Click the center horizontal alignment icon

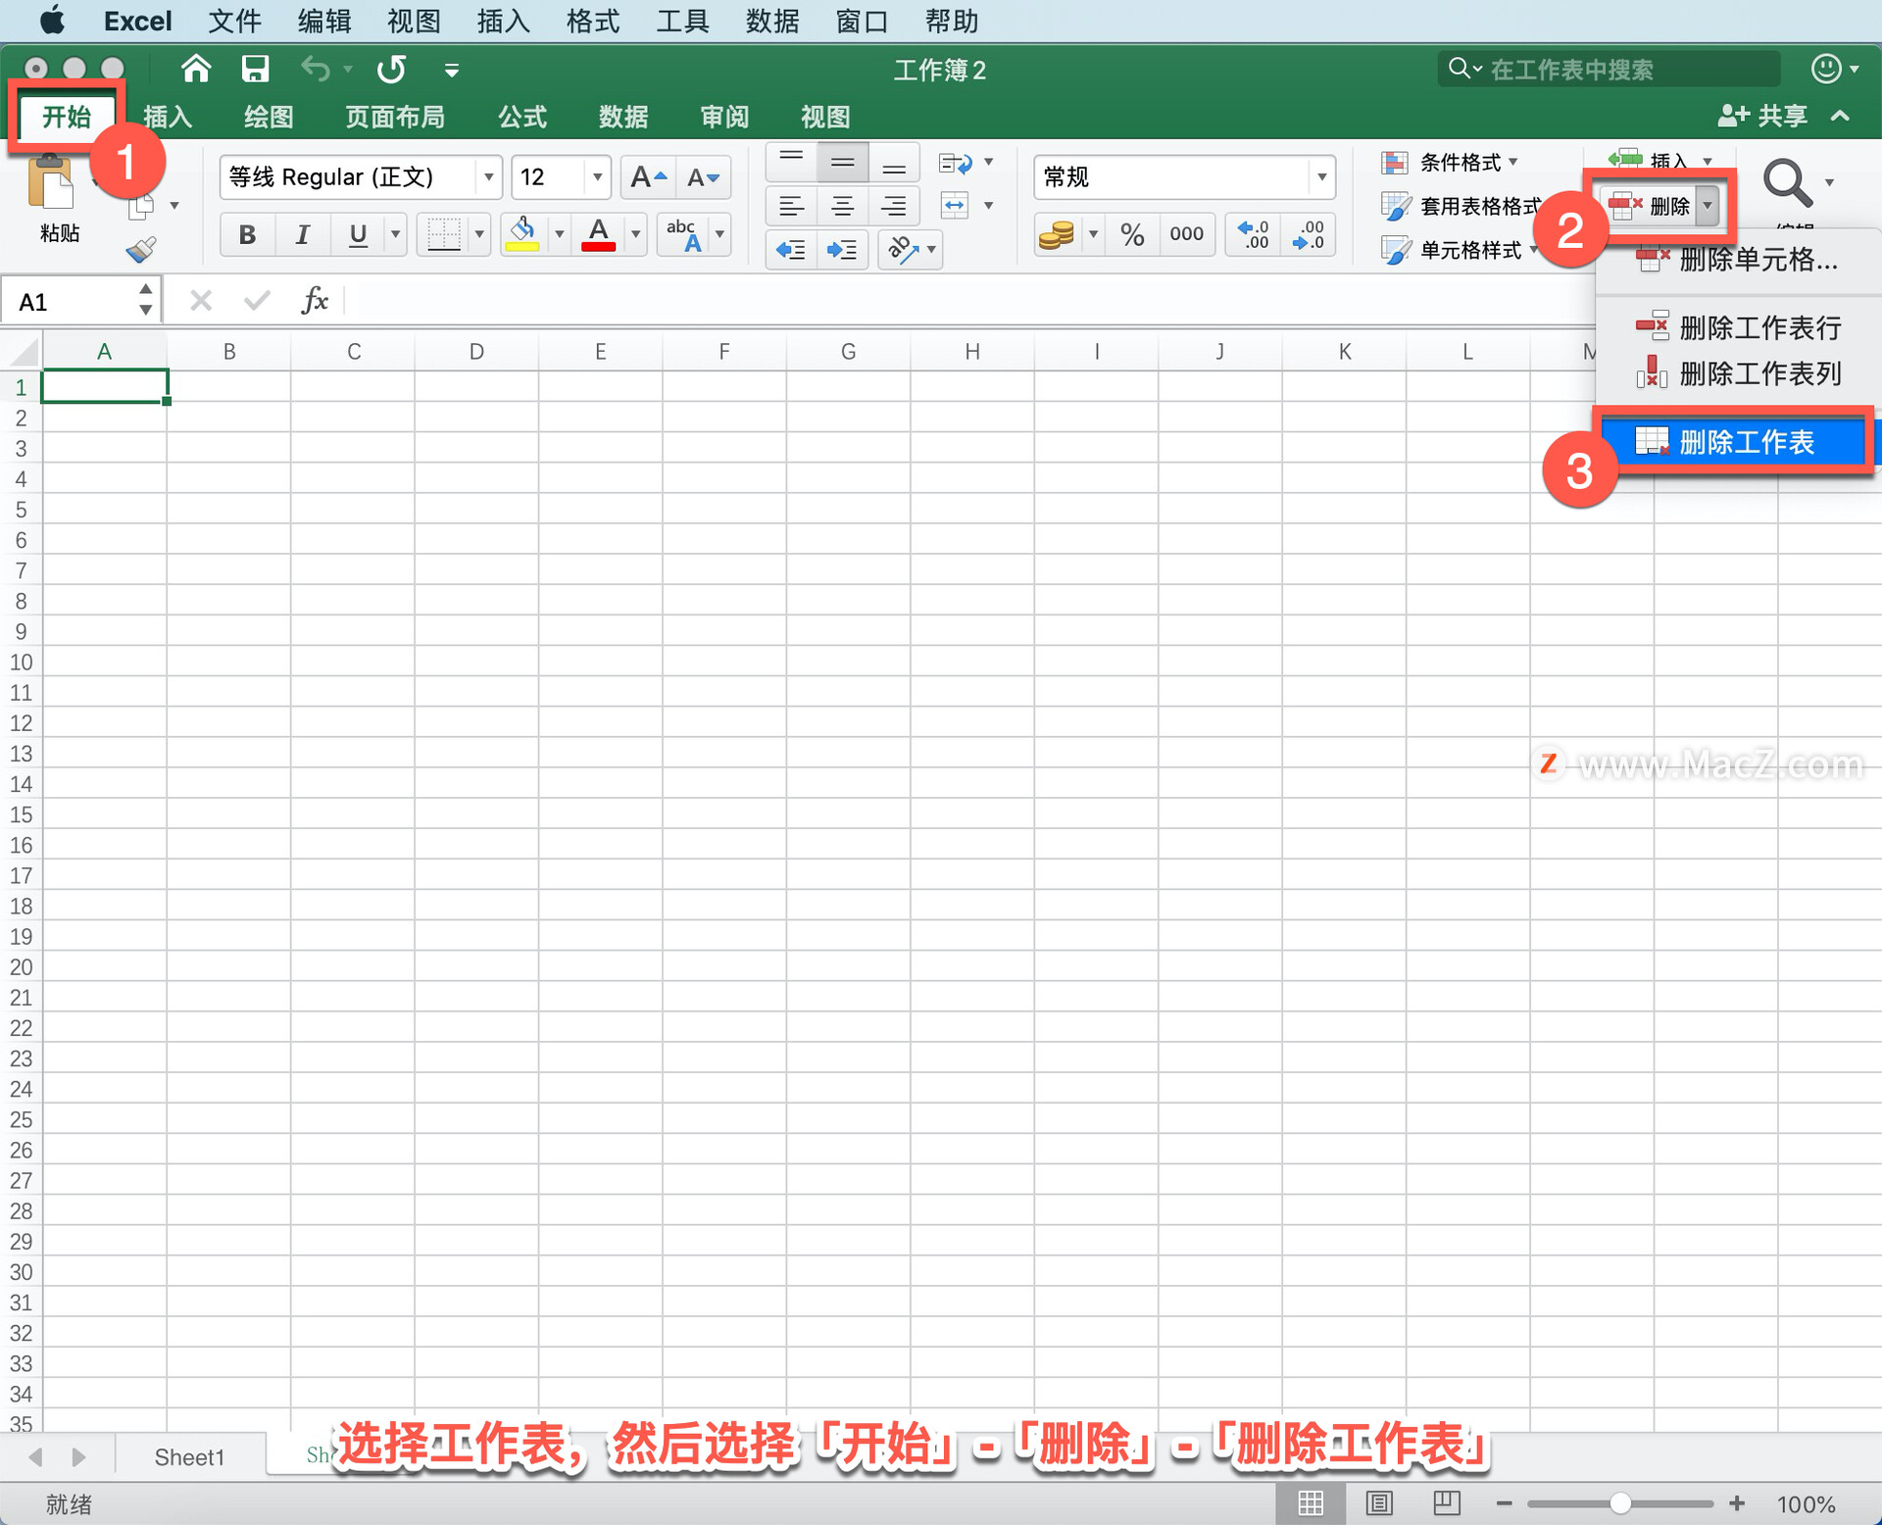[842, 206]
